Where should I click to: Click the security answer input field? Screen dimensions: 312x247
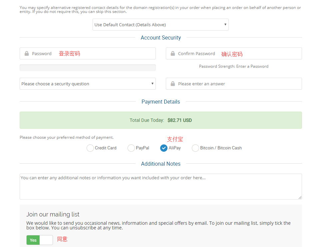(x=234, y=84)
